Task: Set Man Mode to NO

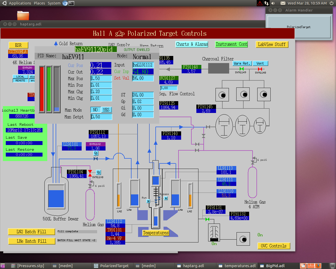Action: click(96, 110)
